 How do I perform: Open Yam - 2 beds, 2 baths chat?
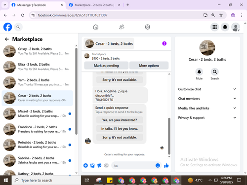point(37,82)
